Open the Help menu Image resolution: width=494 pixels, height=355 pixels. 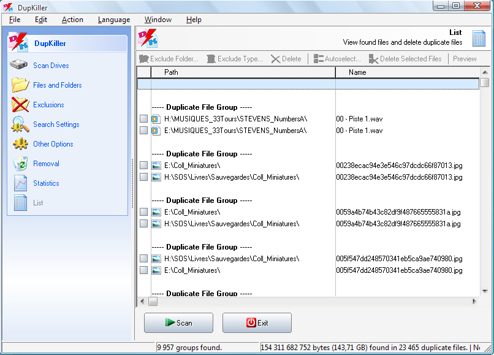[194, 20]
